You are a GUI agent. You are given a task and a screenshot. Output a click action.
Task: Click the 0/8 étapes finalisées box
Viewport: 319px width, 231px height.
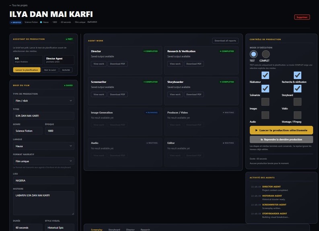tap(28, 60)
